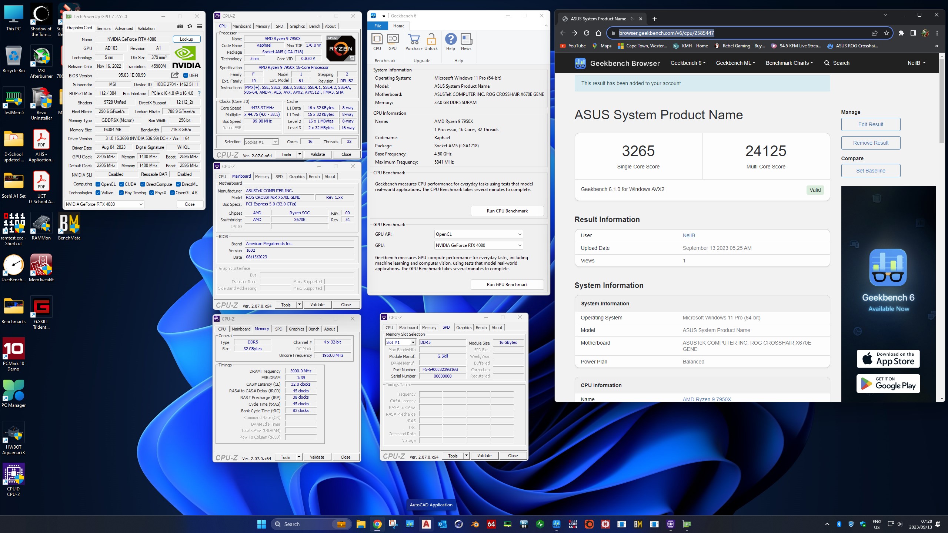
Task: Open the Bench tab in top CPU-Z window
Action: [x=314, y=26]
